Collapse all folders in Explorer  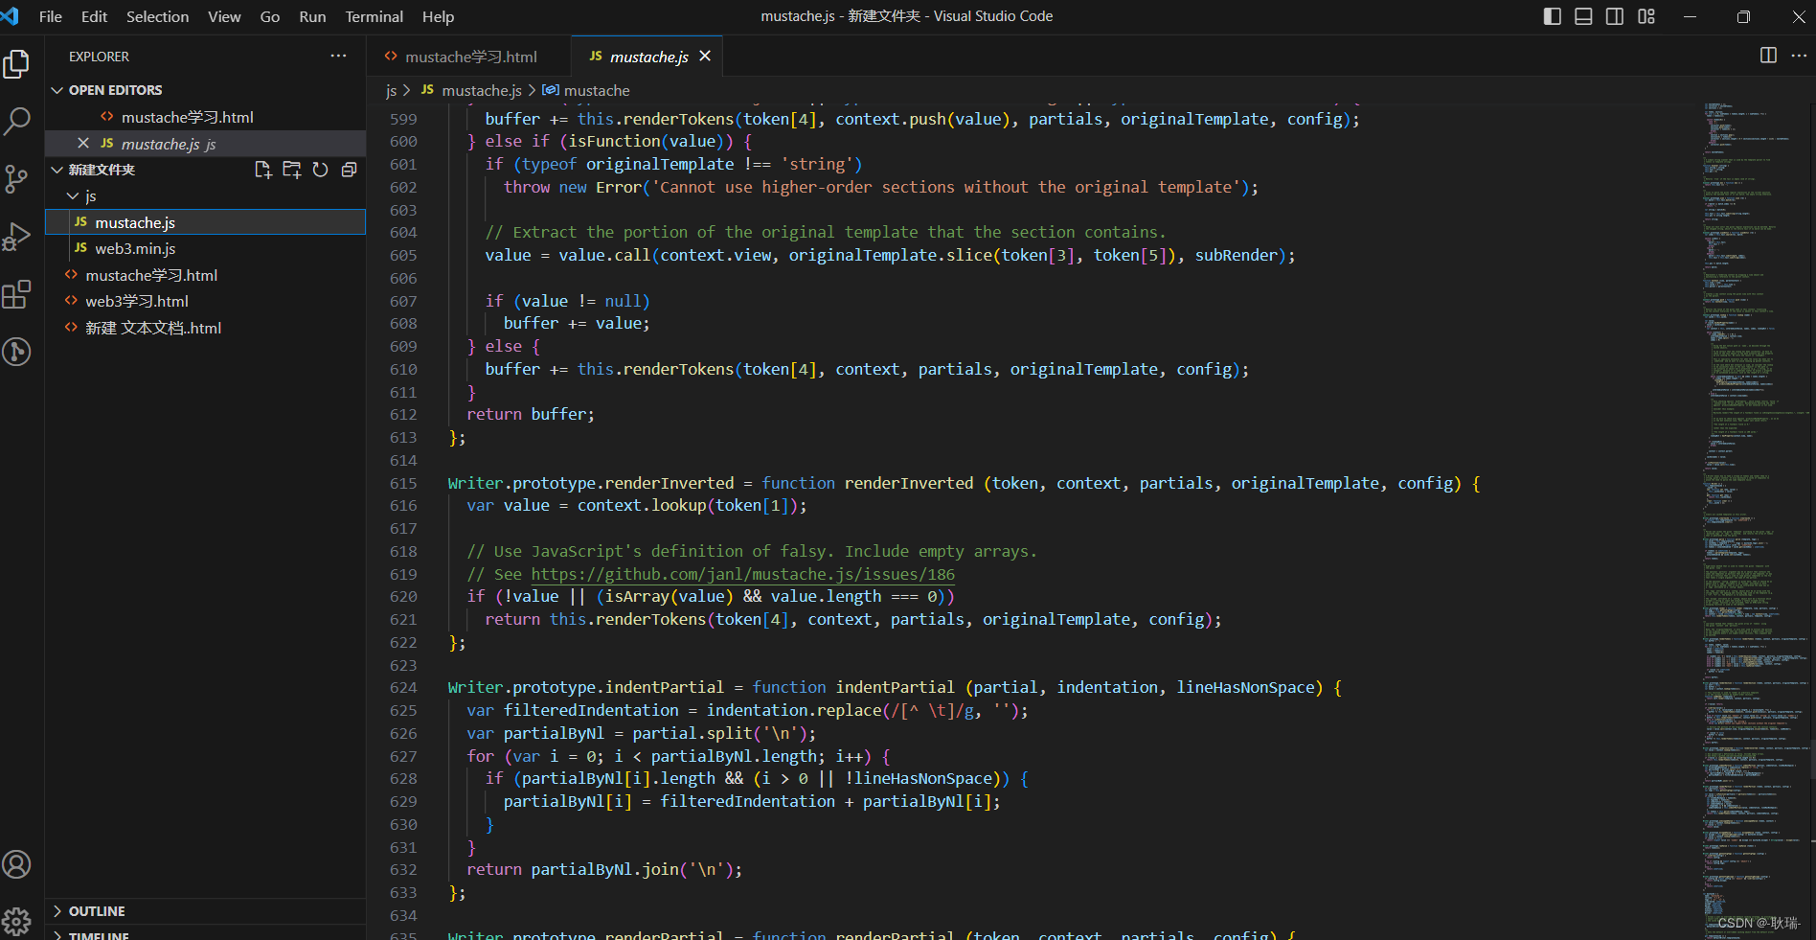[350, 170]
